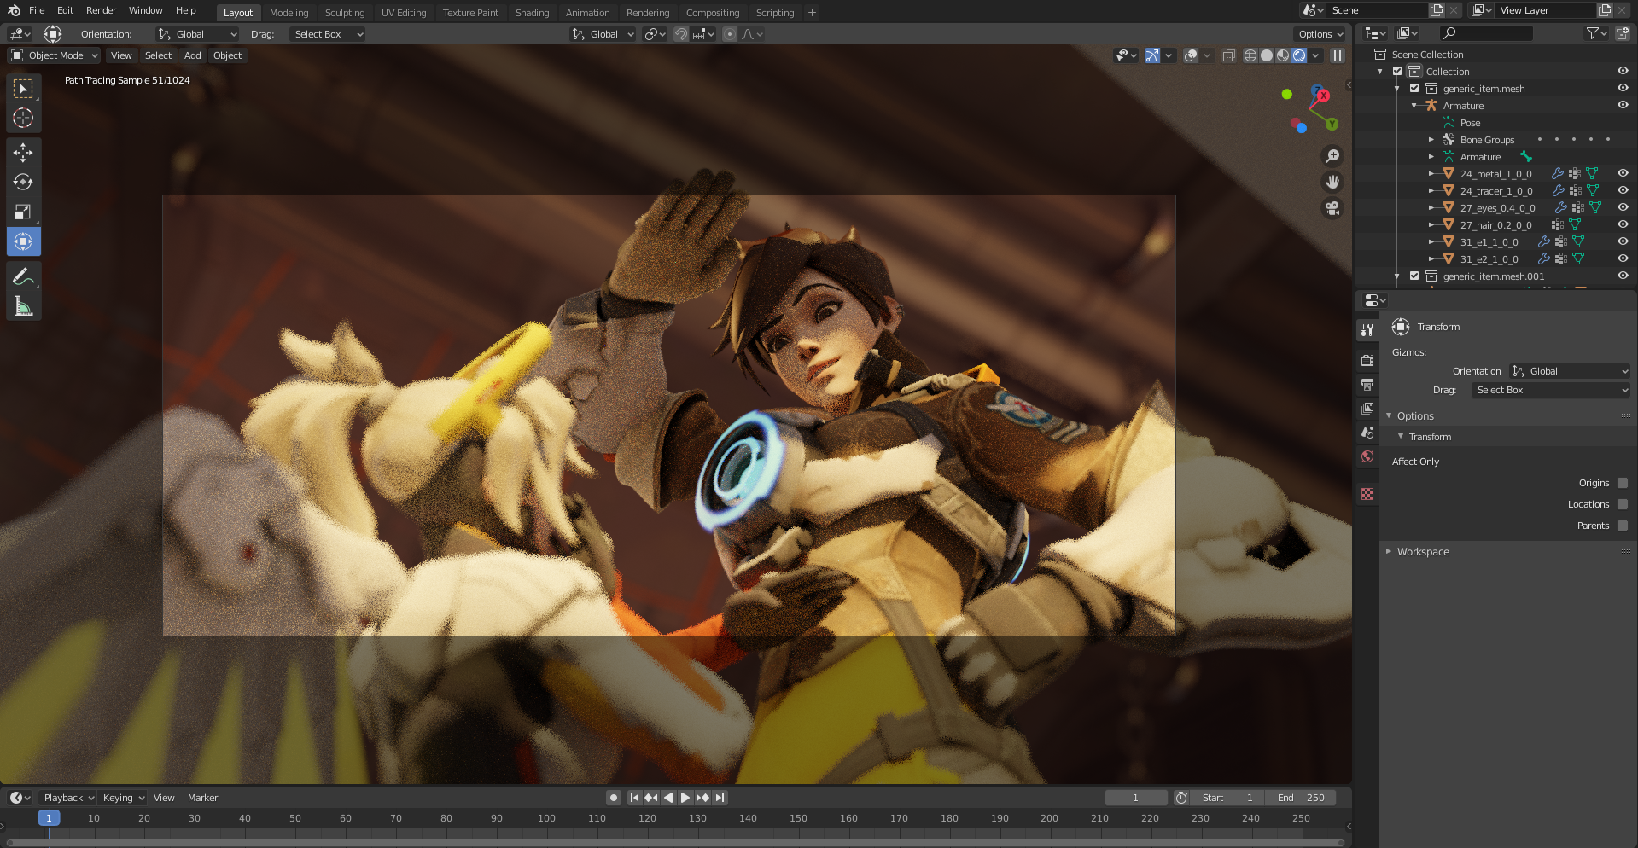Switch to wireframe viewport shading
The width and height of the screenshot is (1638, 848).
point(1250,55)
